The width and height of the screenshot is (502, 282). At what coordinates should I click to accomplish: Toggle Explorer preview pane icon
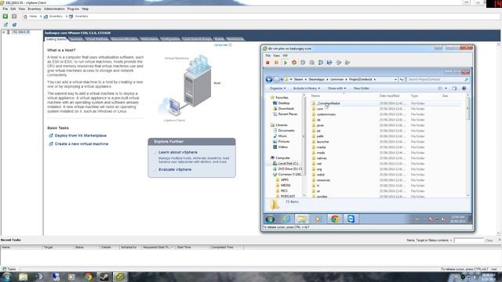tap(454, 89)
